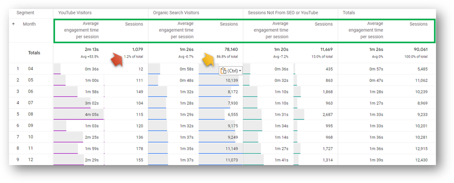Click the Paste Options clipboard icon
454x183 pixels.
223,71
